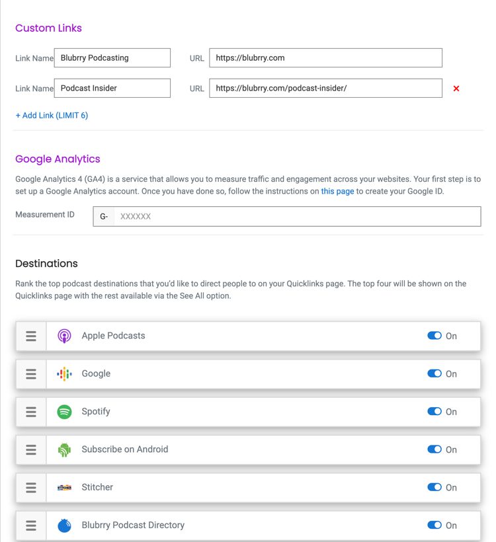This screenshot has width=496, height=542.
Task: Click the Stitcher logo icon
Action: pos(64,487)
